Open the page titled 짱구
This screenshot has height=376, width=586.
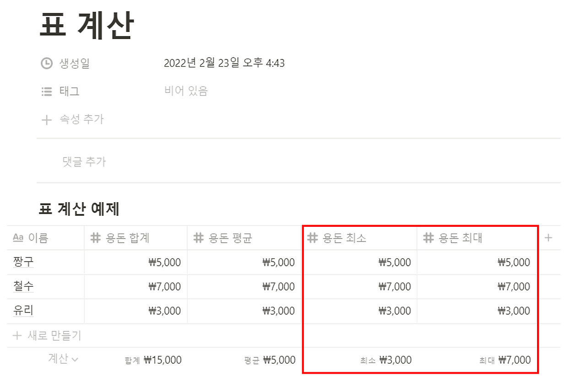[23, 262]
